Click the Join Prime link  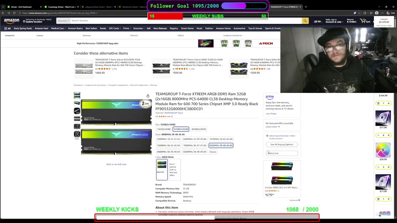[x=271, y=114]
